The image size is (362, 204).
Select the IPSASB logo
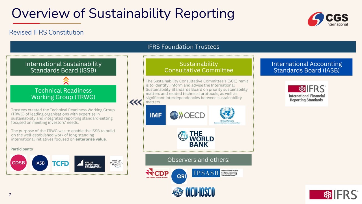[x=217, y=173]
